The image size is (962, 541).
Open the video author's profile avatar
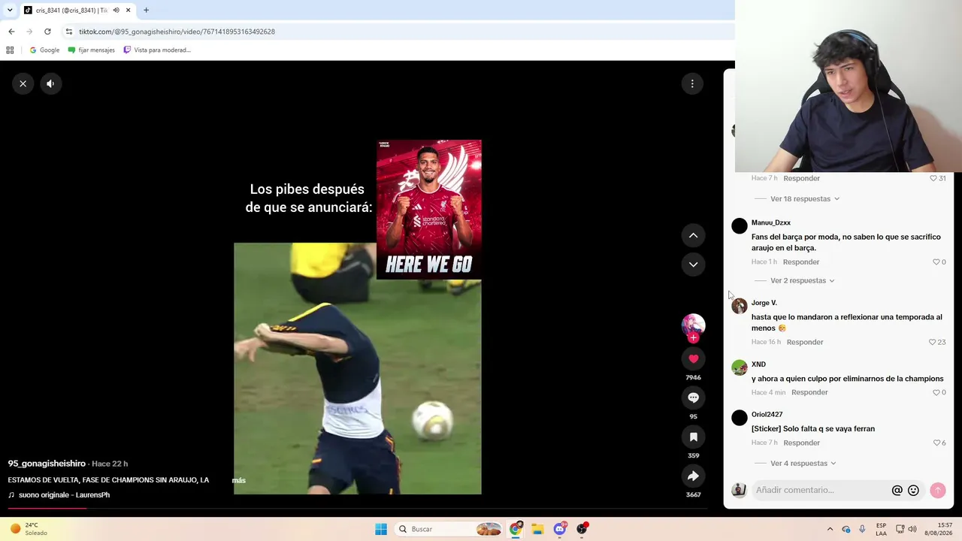click(693, 325)
